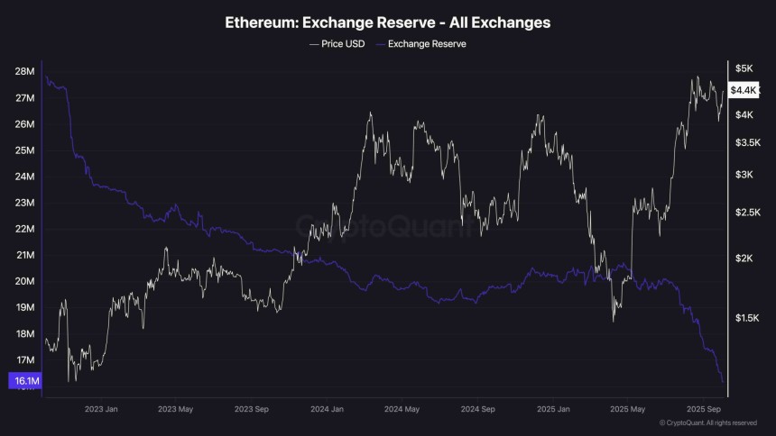Click the 2024 May date marker
This screenshot has height=436, width=776.
pyautogui.click(x=401, y=408)
